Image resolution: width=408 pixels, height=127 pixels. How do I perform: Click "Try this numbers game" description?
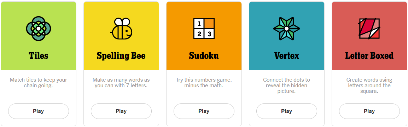click(204, 83)
